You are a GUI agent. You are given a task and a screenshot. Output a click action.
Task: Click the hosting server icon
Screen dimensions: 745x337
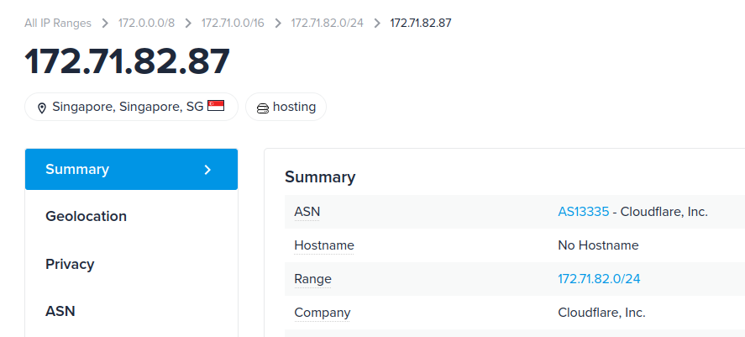[x=263, y=108]
